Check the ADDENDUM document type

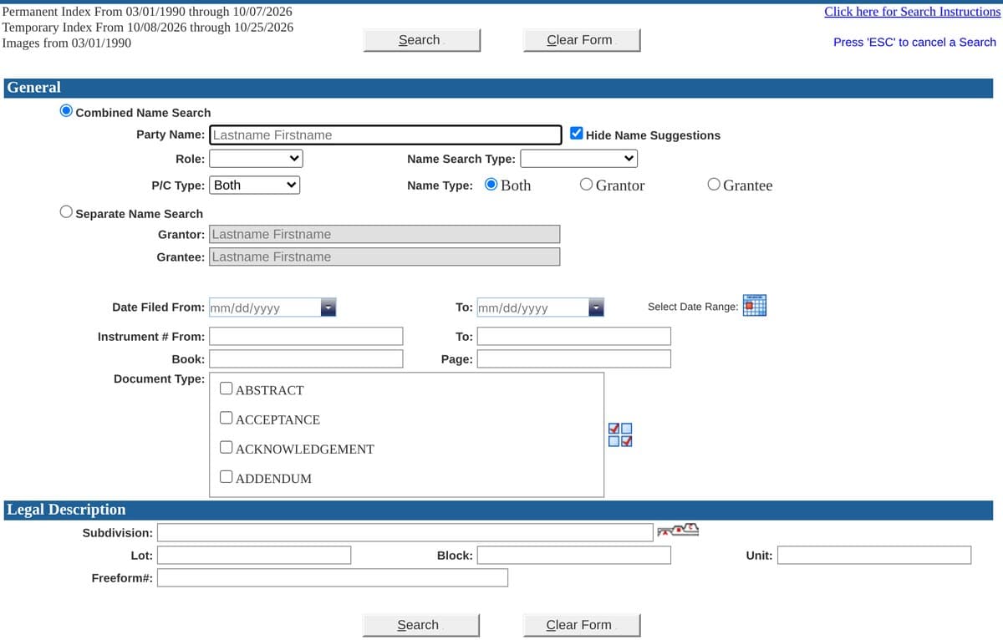(227, 477)
